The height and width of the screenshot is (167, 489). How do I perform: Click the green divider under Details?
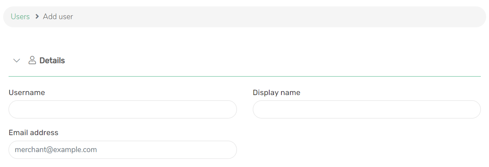point(245,76)
